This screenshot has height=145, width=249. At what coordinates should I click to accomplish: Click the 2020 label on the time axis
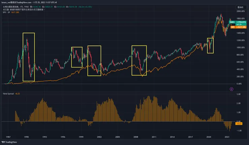coord(209,137)
